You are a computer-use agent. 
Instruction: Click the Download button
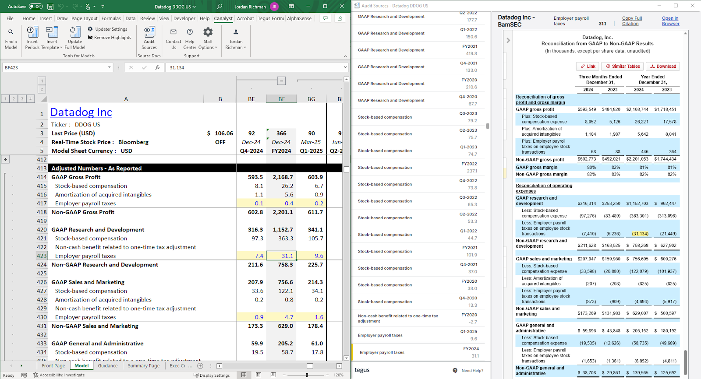(662, 67)
